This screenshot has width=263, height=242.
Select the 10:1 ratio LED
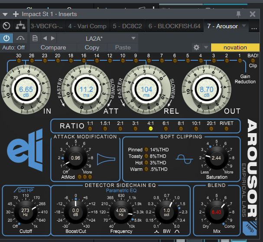[196, 129]
